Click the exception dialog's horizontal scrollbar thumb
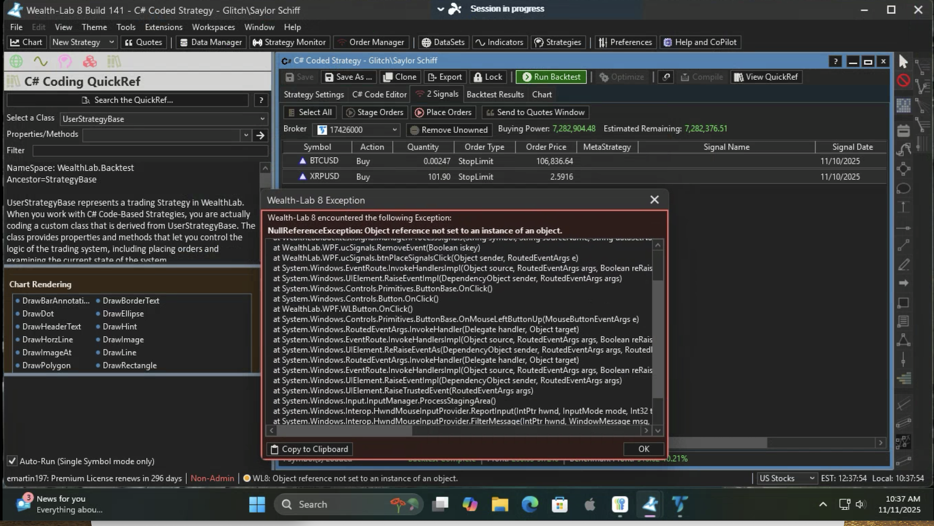The width and height of the screenshot is (934, 526). 345,431
